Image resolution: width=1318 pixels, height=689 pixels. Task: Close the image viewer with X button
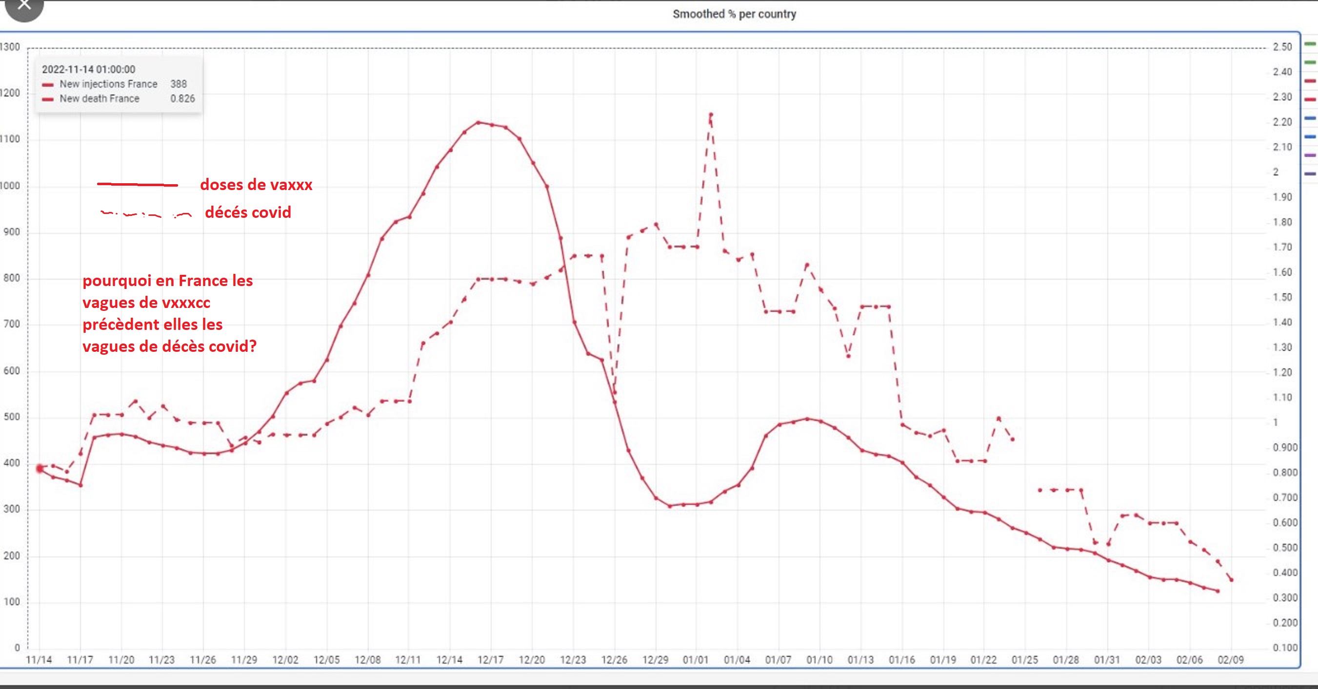click(23, 6)
